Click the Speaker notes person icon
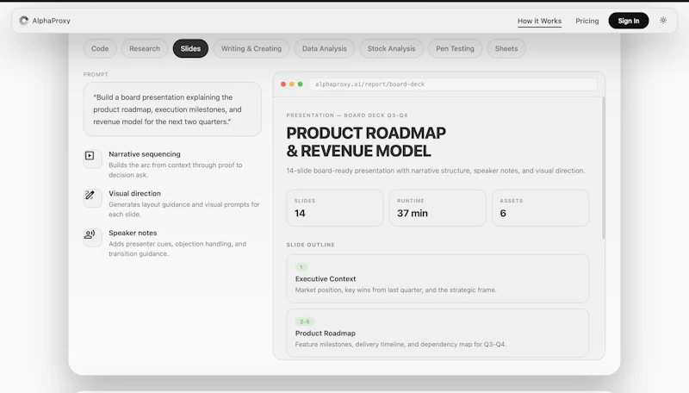The image size is (689, 393). click(x=90, y=234)
